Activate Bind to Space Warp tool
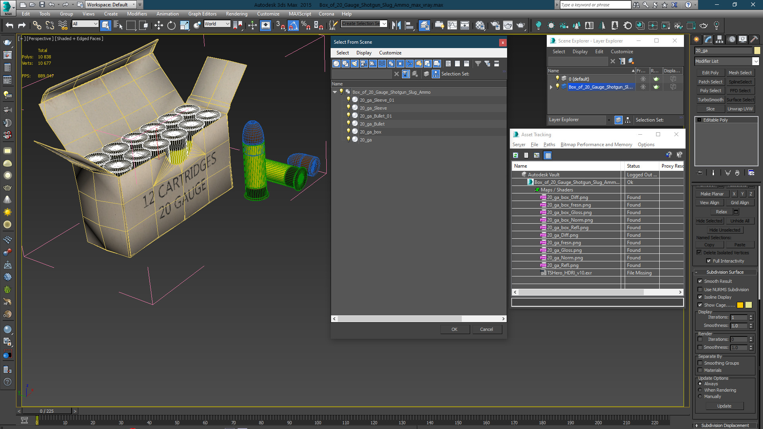Screen dimensions: 763x429 63,25
